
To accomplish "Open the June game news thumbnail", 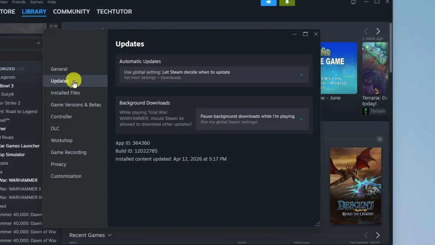I will [x=339, y=68].
